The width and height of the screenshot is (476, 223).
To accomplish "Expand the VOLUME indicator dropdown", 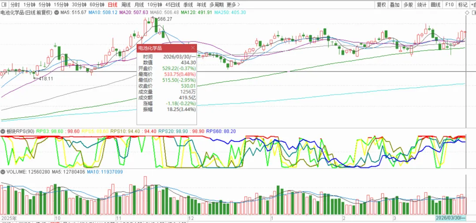I will coord(4,172).
